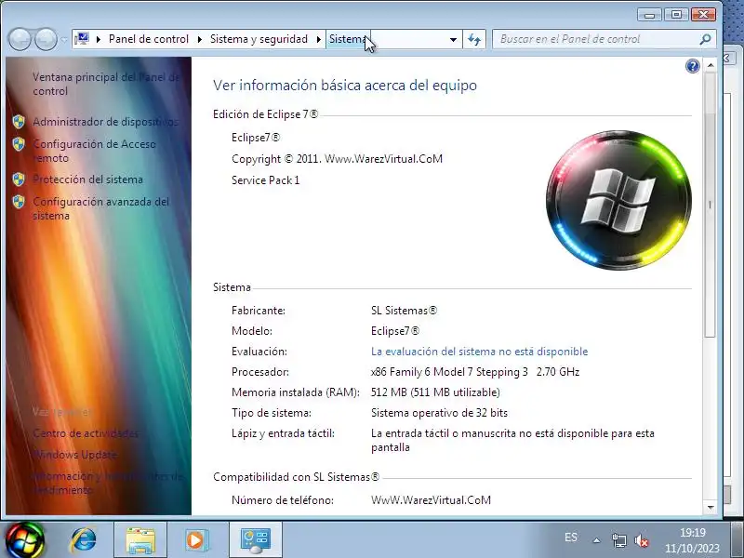Viewport: 744px width, 558px height.
Task: Open Administrador de dispositivos link
Action: 105,122
